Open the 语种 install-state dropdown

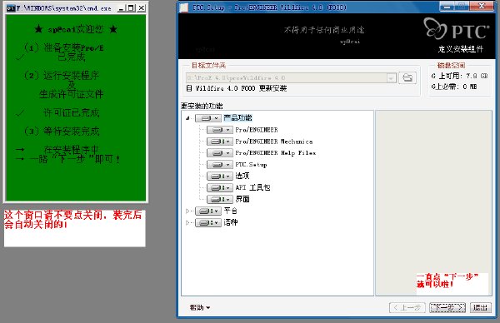pyautogui.click(x=207, y=222)
